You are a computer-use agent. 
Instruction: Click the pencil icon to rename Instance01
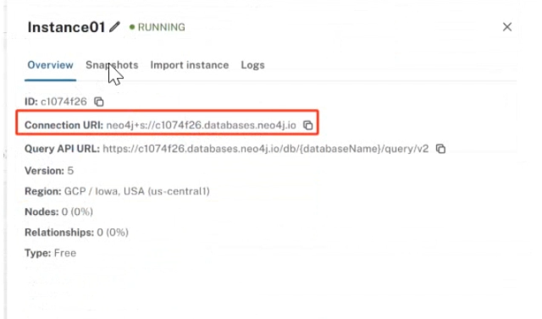pyautogui.click(x=114, y=27)
